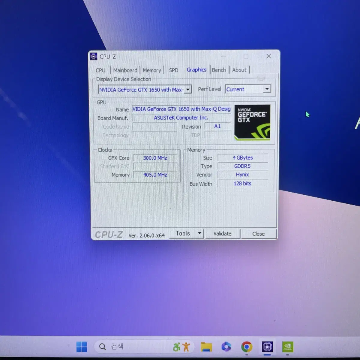Launch Copilot from the taskbar
This screenshot has height=360, width=360.
[226, 347]
